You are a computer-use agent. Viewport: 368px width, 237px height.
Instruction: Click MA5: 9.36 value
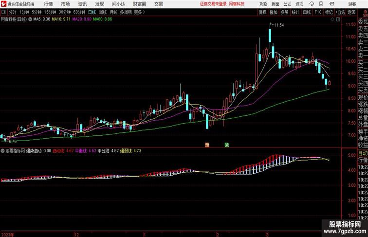click(x=41, y=19)
